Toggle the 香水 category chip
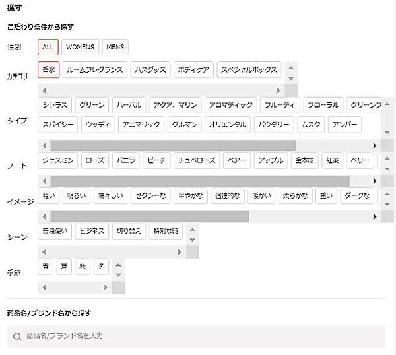 [48, 69]
